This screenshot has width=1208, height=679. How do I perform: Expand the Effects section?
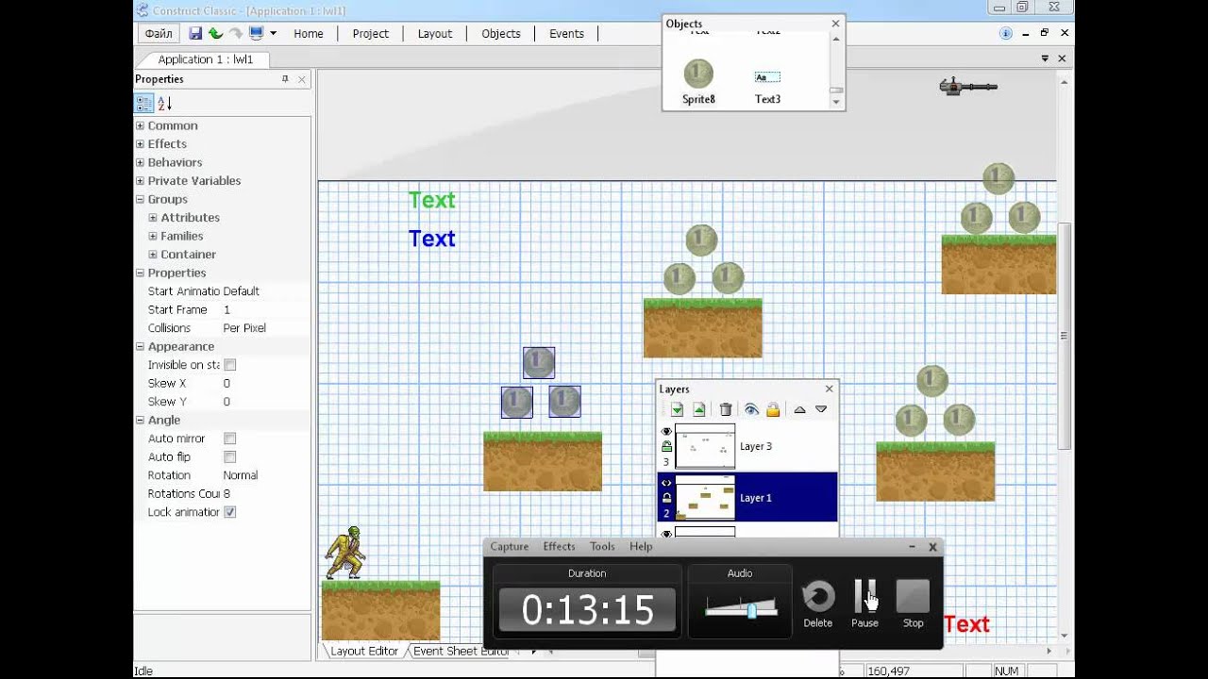(141, 144)
